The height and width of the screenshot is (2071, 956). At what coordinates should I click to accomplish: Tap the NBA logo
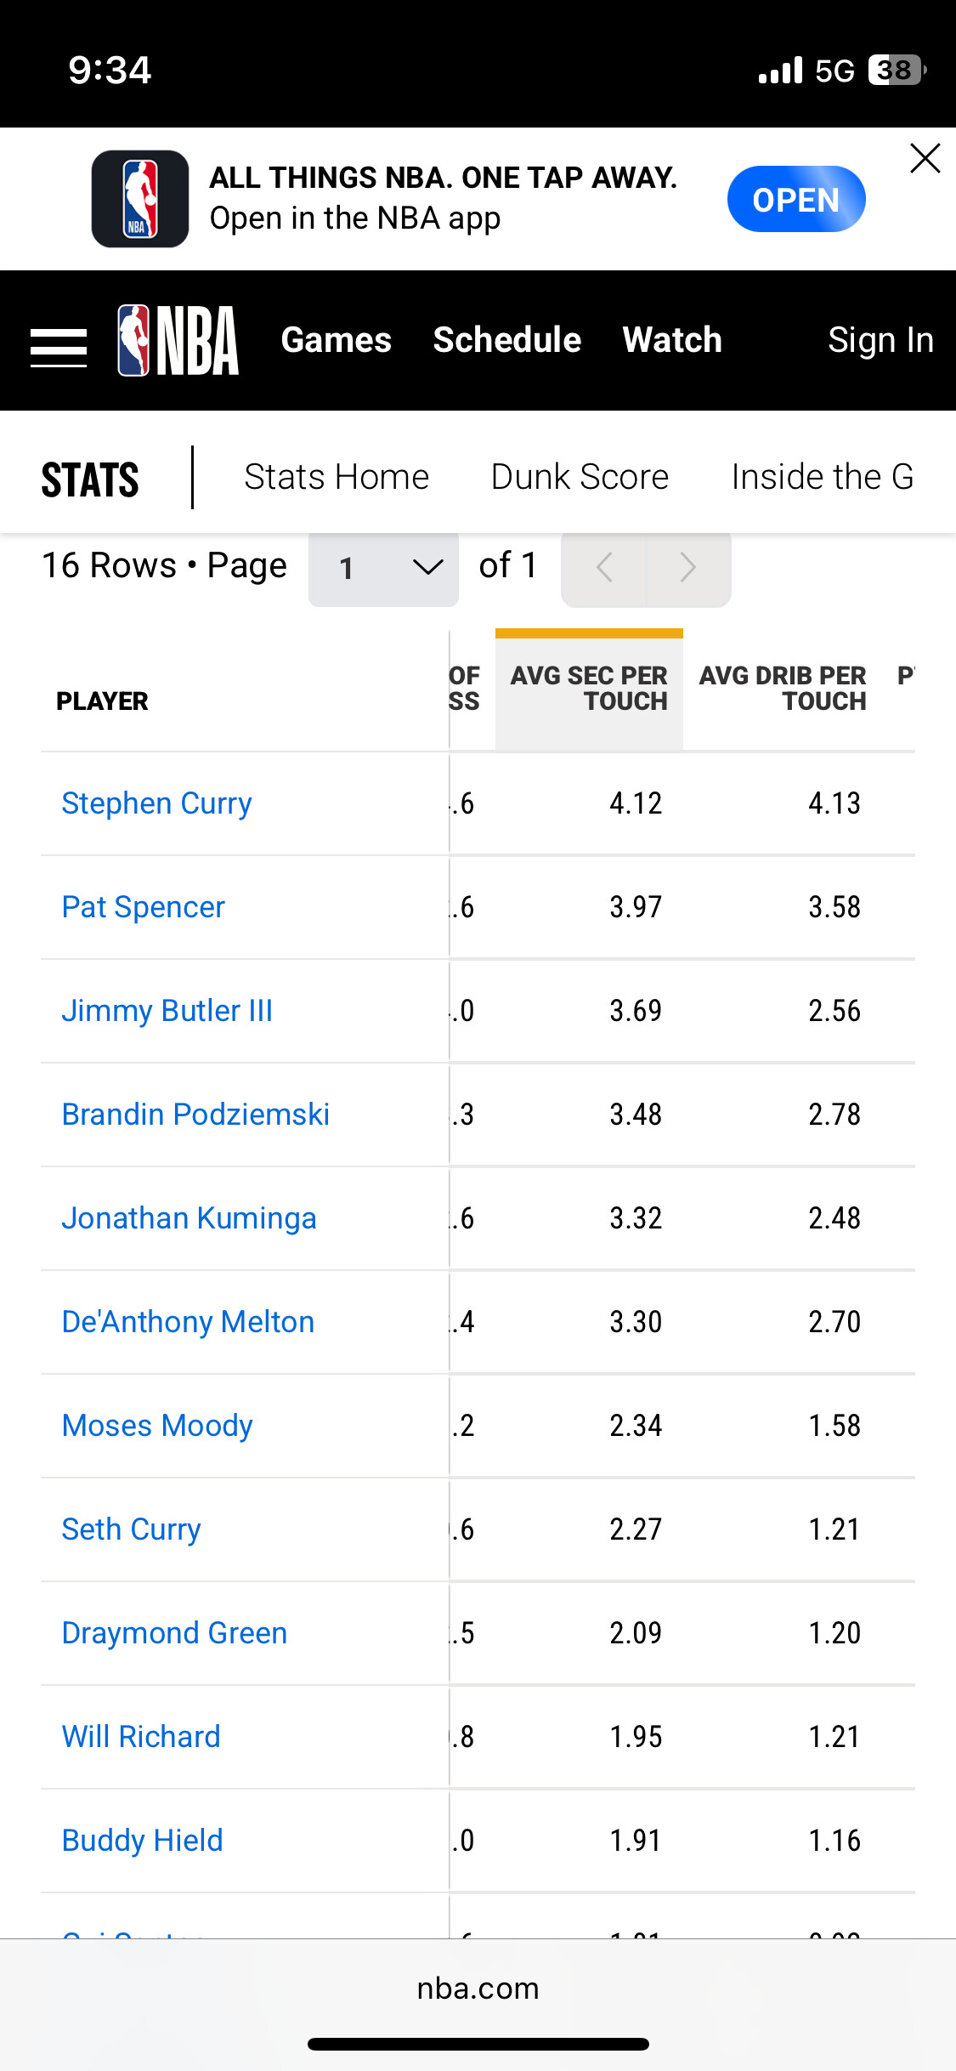(178, 341)
